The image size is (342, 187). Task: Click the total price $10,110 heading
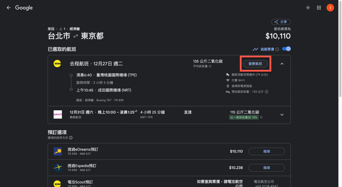click(278, 36)
